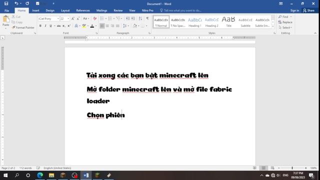Open Find in the Editing group
The width and height of the screenshot is (320, 180).
283,16
